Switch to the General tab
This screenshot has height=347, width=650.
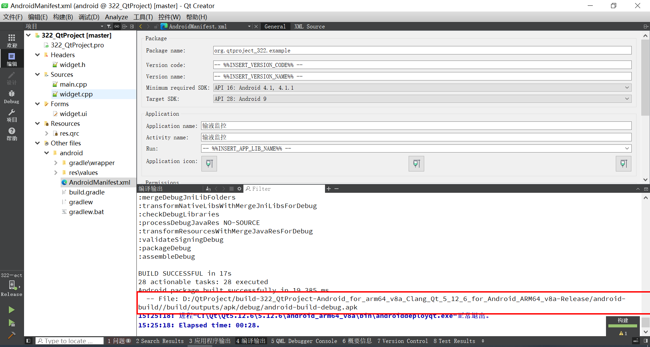(275, 26)
